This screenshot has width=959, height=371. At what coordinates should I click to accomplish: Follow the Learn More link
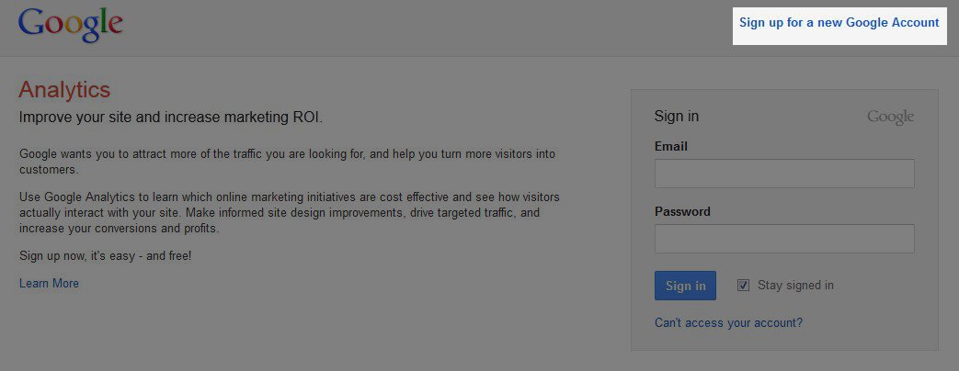point(49,284)
